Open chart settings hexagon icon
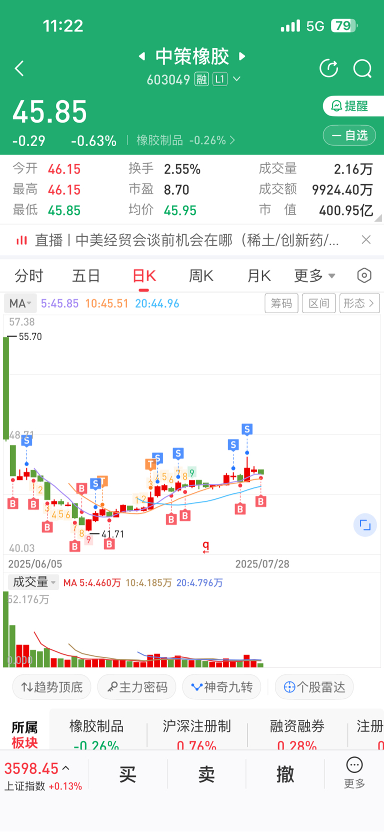Image resolution: width=384 pixels, height=832 pixels. (364, 275)
